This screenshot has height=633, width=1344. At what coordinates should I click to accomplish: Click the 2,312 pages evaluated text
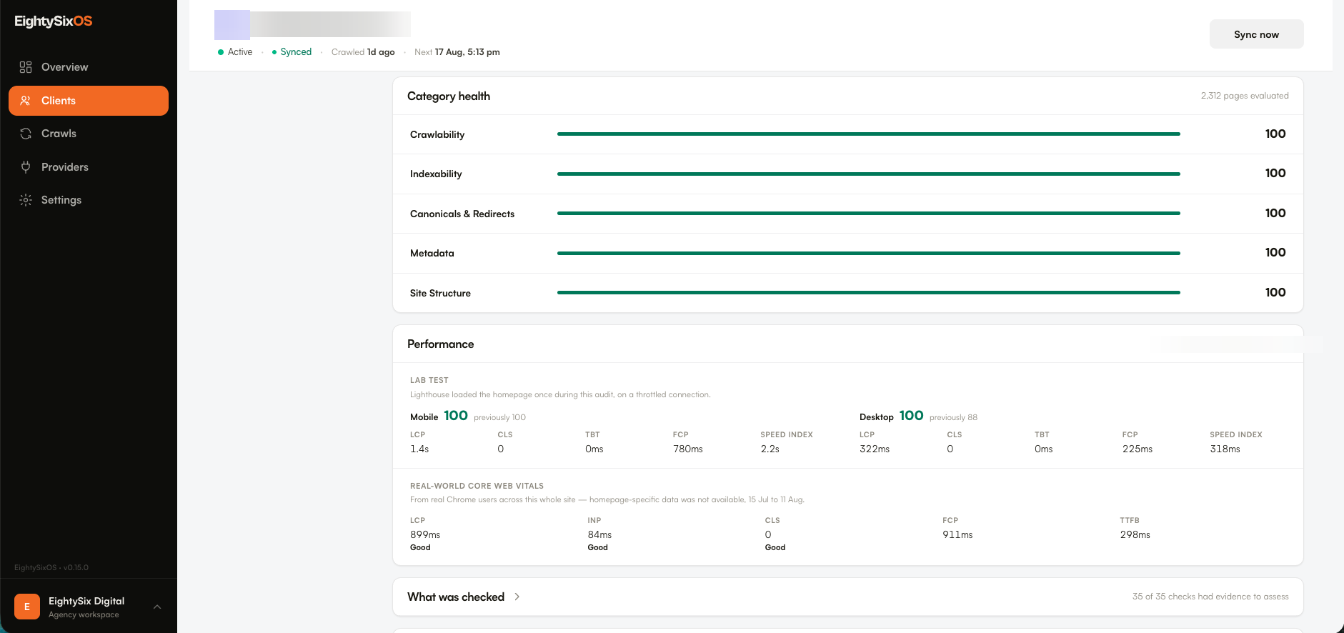click(x=1245, y=96)
